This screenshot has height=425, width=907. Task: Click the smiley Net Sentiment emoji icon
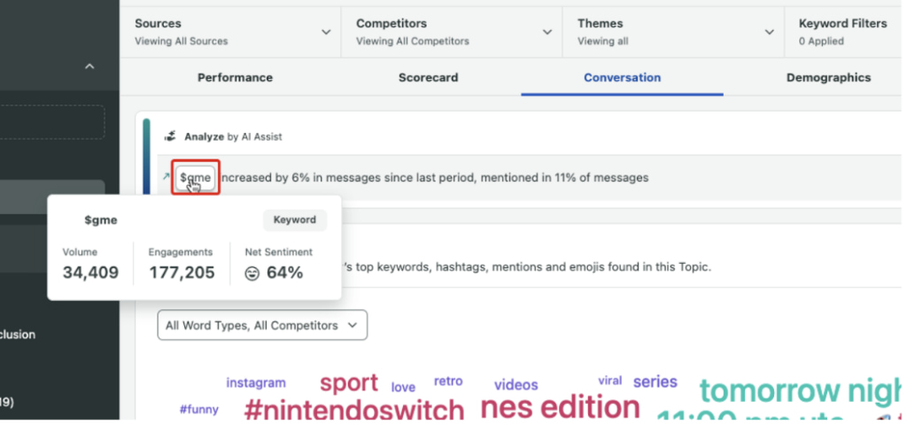(x=252, y=273)
